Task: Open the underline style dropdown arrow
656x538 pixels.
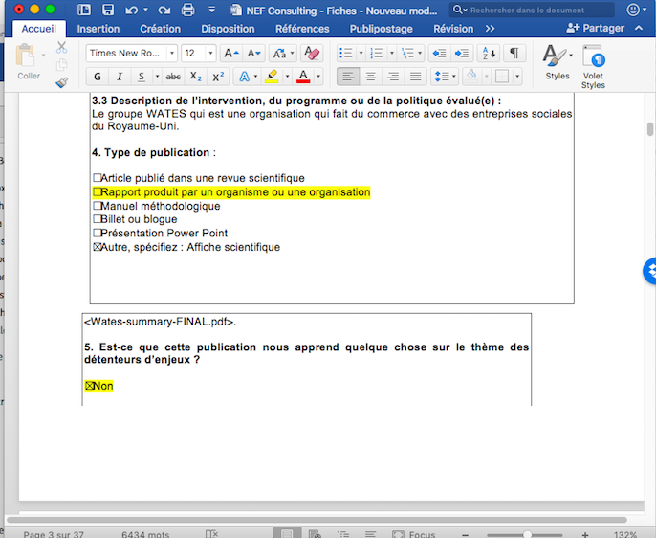Action: pyautogui.click(x=157, y=77)
